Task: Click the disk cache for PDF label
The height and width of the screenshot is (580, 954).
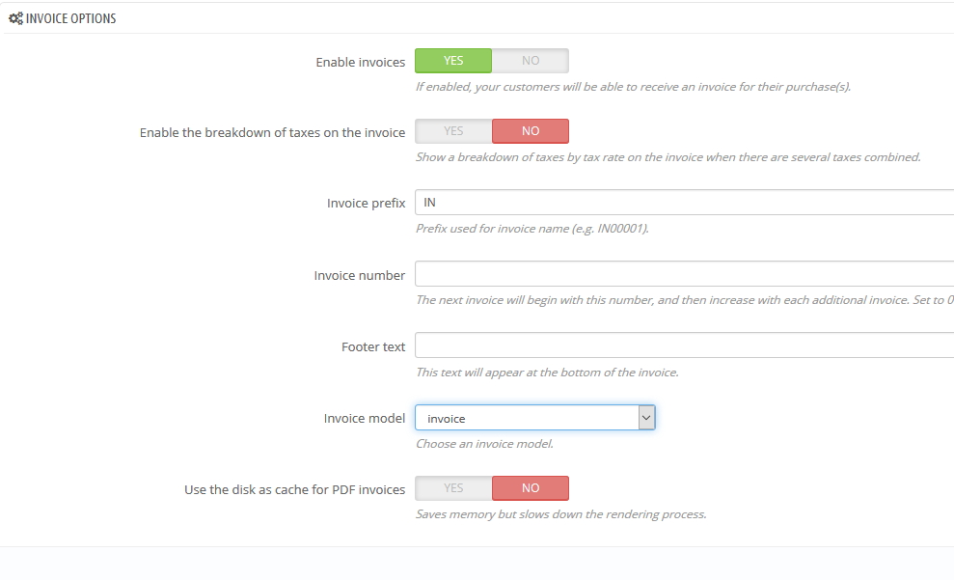Action: click(x=294, y=489)
